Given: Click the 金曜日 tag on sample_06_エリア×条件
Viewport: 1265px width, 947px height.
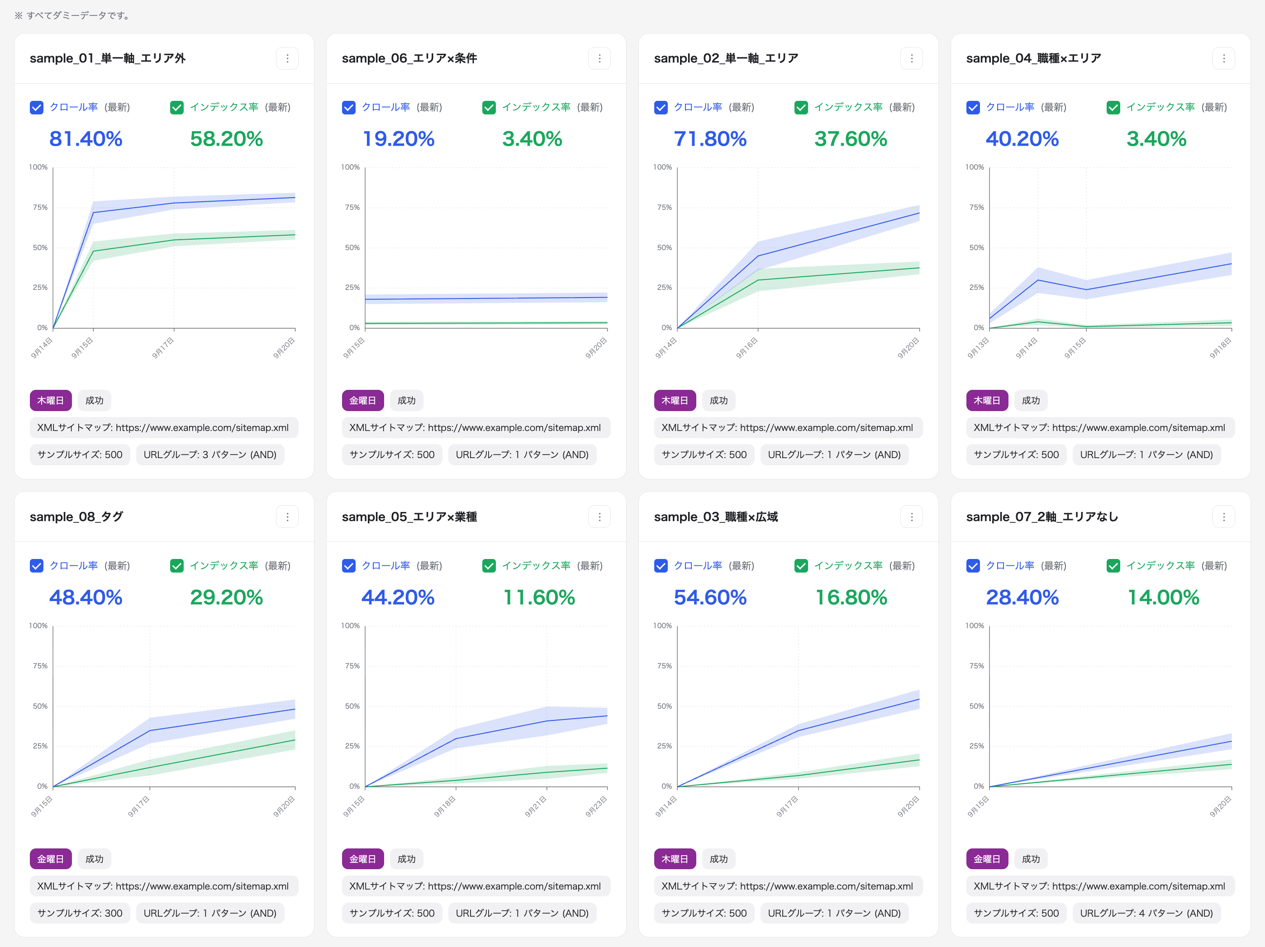Looking at the screenshot, I should pos(363,401).
